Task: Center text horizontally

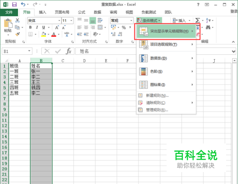Action: pyautogui.click(x=86, y=27)
